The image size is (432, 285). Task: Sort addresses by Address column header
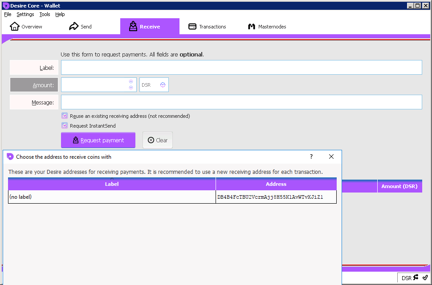pyautogui.click(x=276, y=184)
